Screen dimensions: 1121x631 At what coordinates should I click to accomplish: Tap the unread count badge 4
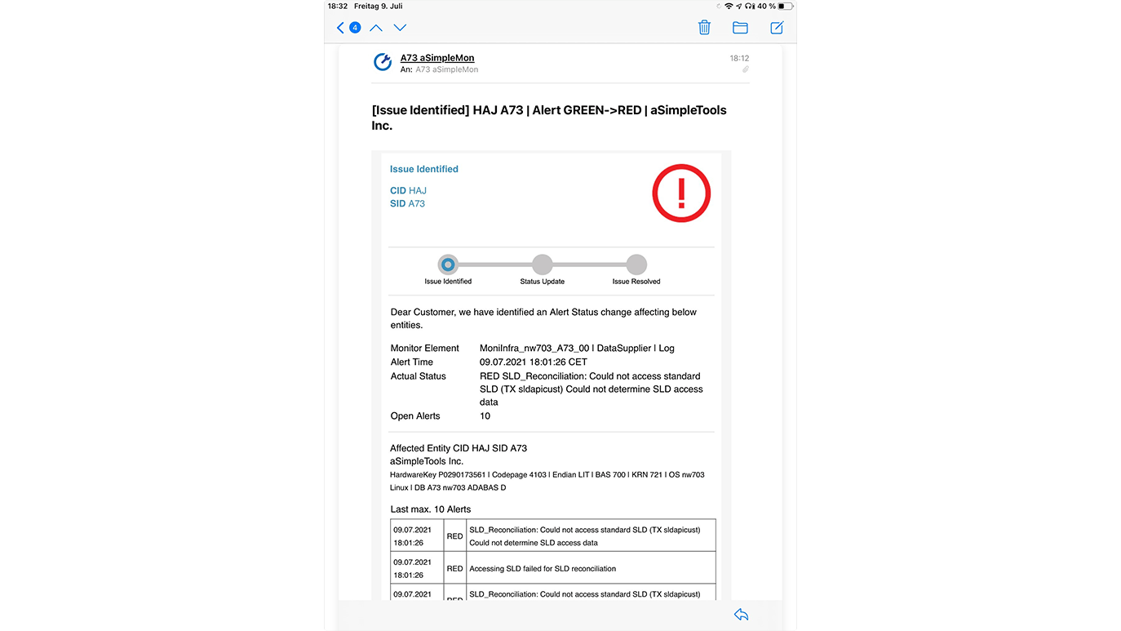click(355, 28)
